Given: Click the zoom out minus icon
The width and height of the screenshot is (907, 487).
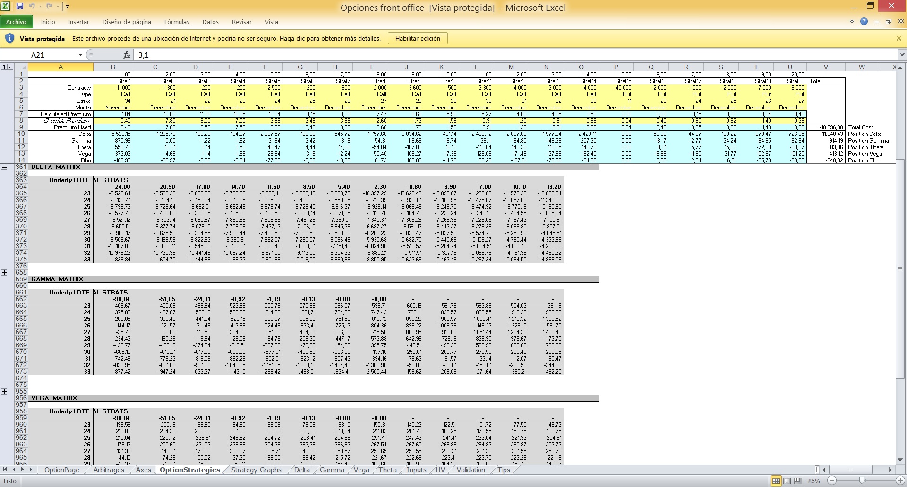Looking at the screenshot, I should 832,481.
